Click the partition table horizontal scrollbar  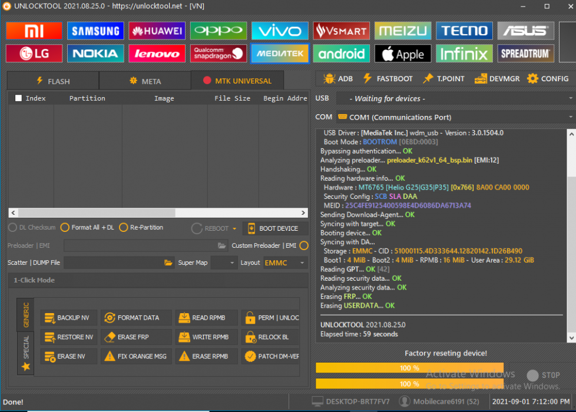158,212
